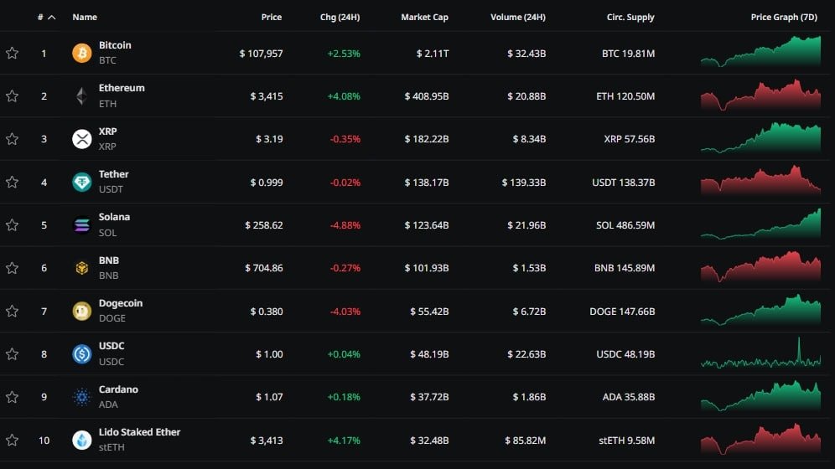Open the USDC coin name link
The height and width of the screenshot is (469, 835).
coord(112,346)
